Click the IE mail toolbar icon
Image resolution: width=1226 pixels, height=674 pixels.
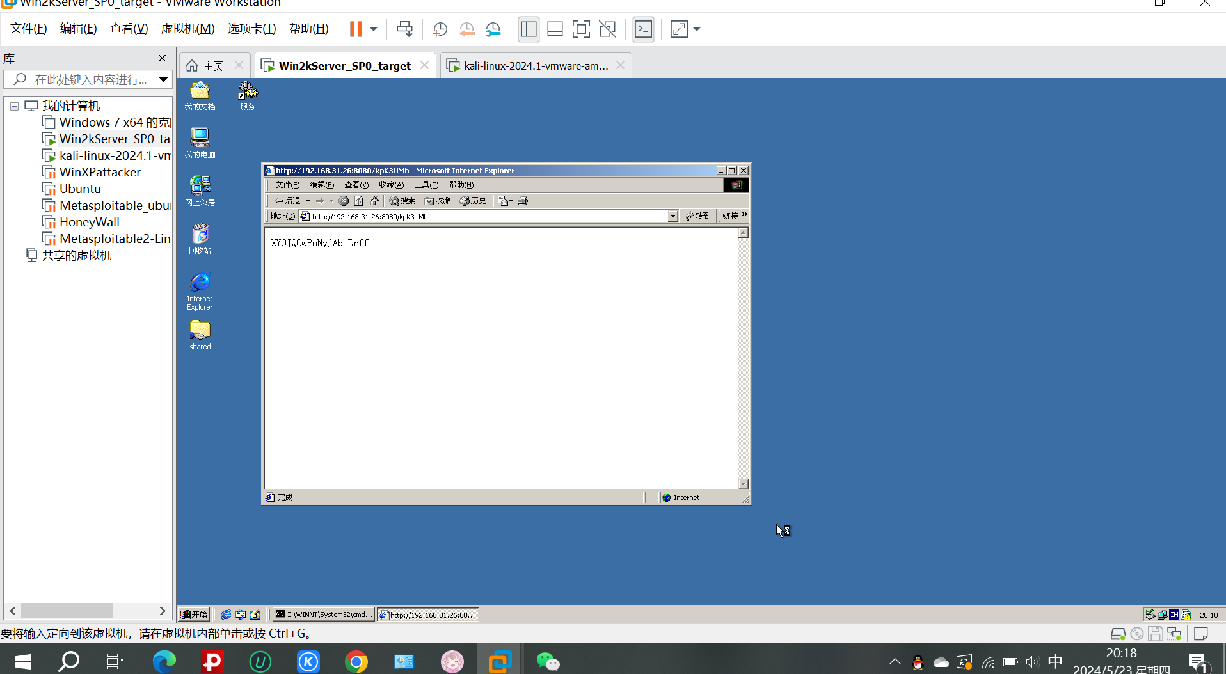pos(505,201)
